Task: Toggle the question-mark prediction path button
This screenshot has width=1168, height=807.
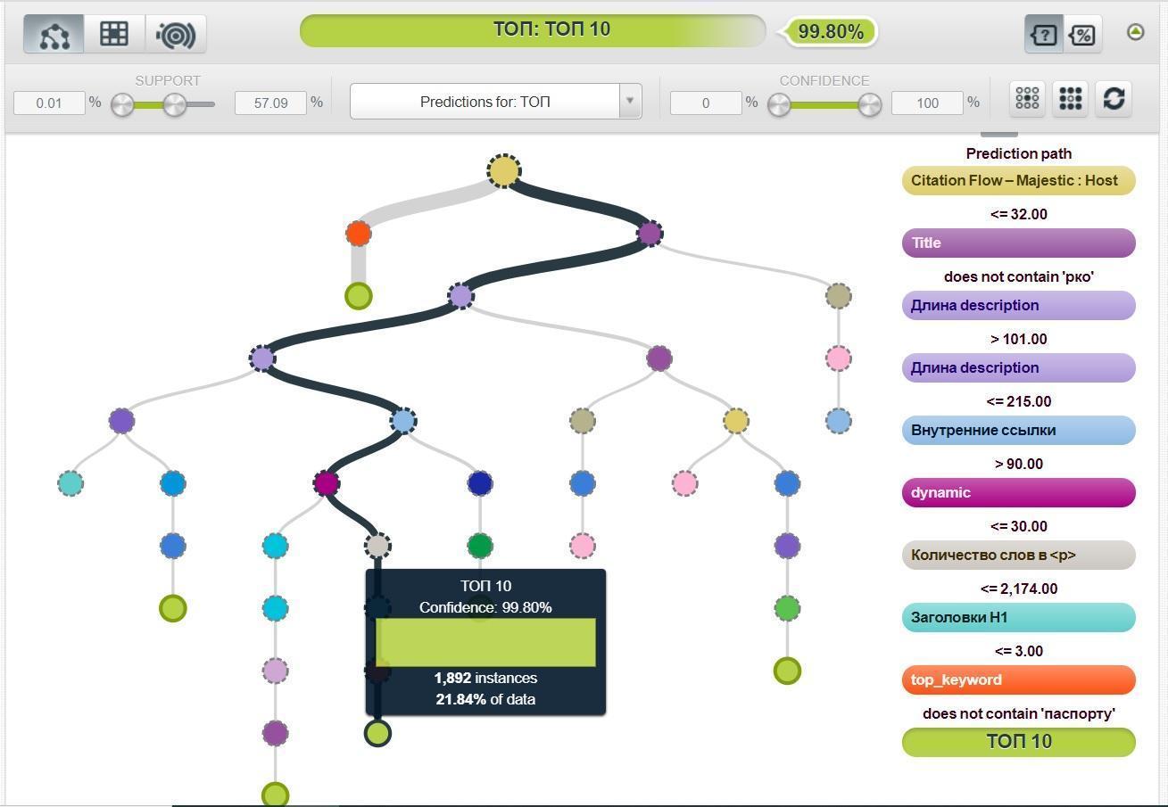Action: [x=1043, y=35]
